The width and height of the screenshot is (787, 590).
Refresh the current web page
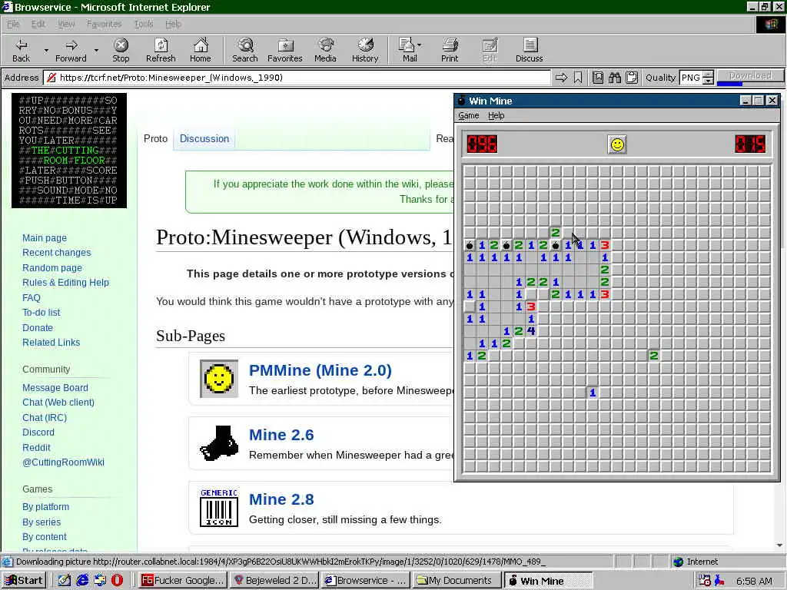click(161, 50)
